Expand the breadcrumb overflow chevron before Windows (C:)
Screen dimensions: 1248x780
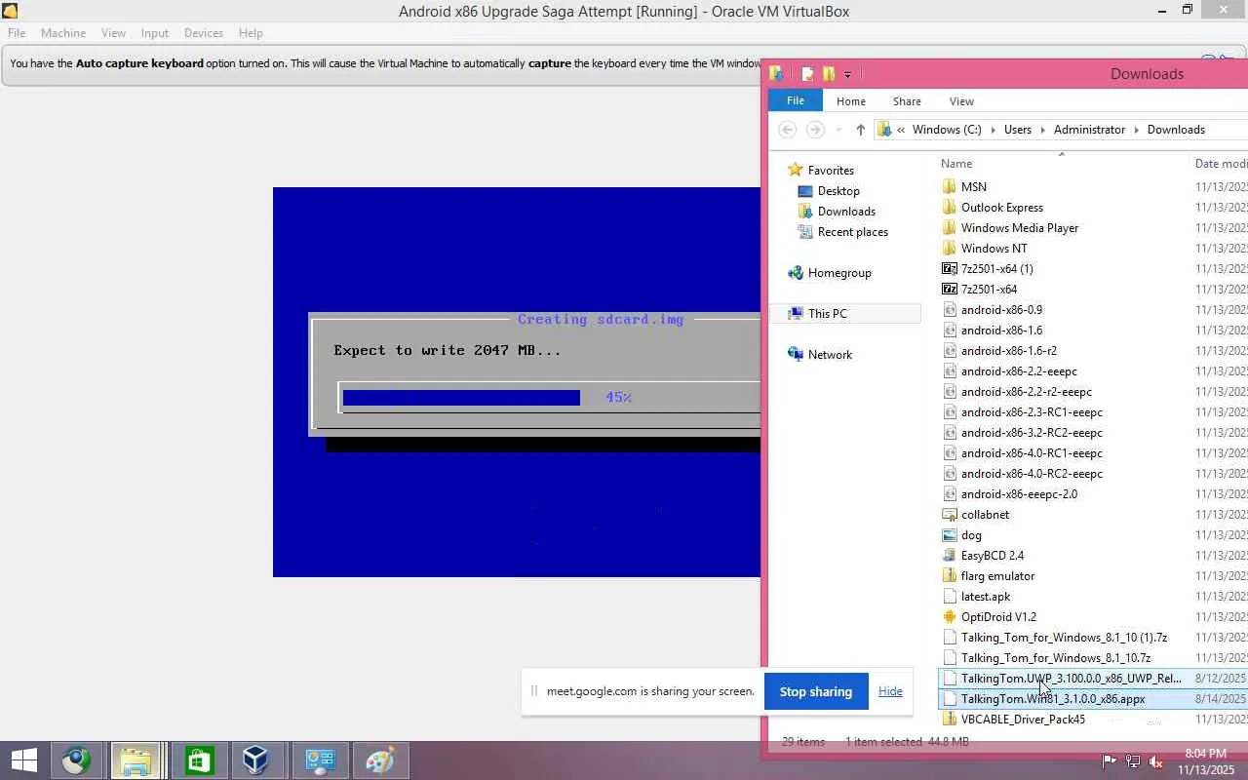click(902, 130)
